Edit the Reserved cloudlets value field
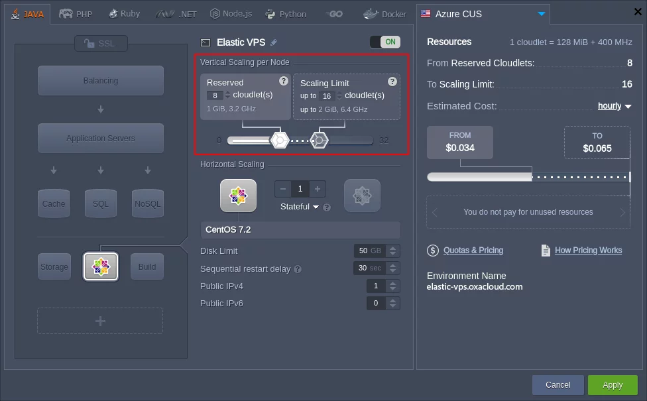 tap(215, 95)
